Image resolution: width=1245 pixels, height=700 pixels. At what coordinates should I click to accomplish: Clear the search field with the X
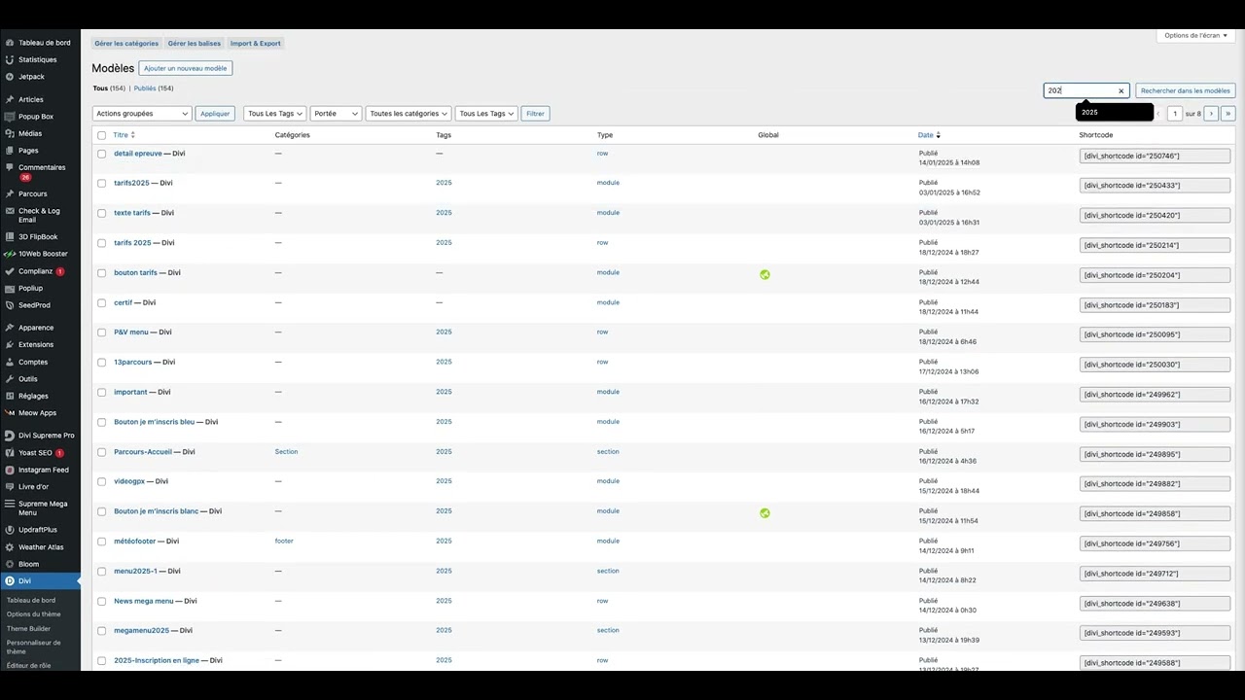click(1120, 90)
